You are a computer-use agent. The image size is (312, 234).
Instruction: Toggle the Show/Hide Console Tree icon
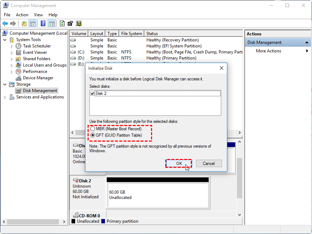(33, 23)
